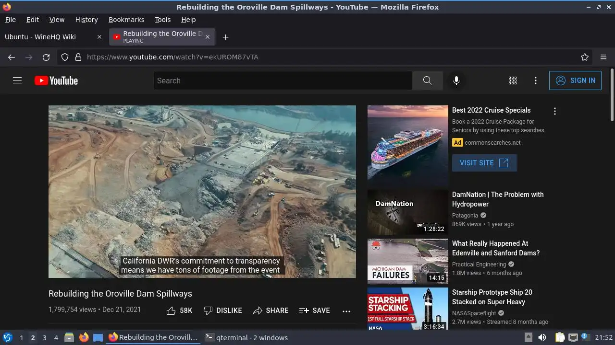Click the search magnifier button
The width and height of the screenshot is (615, 345).
click(427, 80)
